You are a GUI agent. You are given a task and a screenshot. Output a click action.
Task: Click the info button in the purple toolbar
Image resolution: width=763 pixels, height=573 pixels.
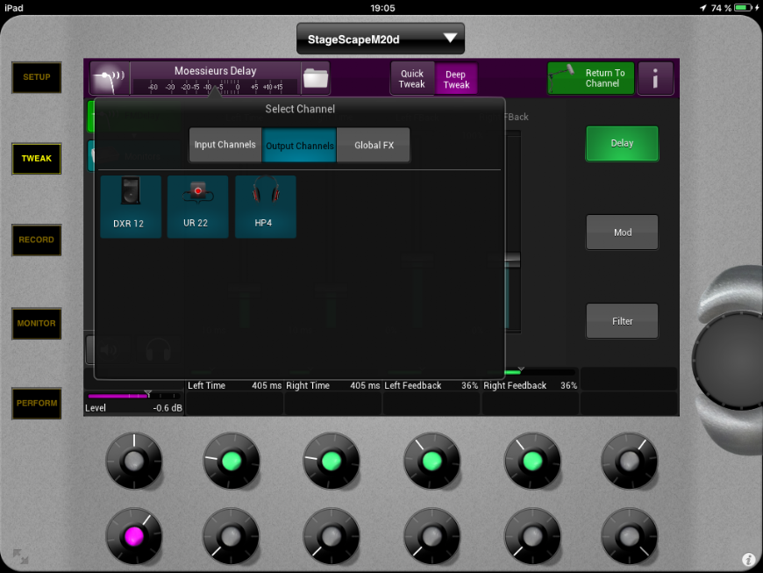pyautogui.click(x=655, y=79)
